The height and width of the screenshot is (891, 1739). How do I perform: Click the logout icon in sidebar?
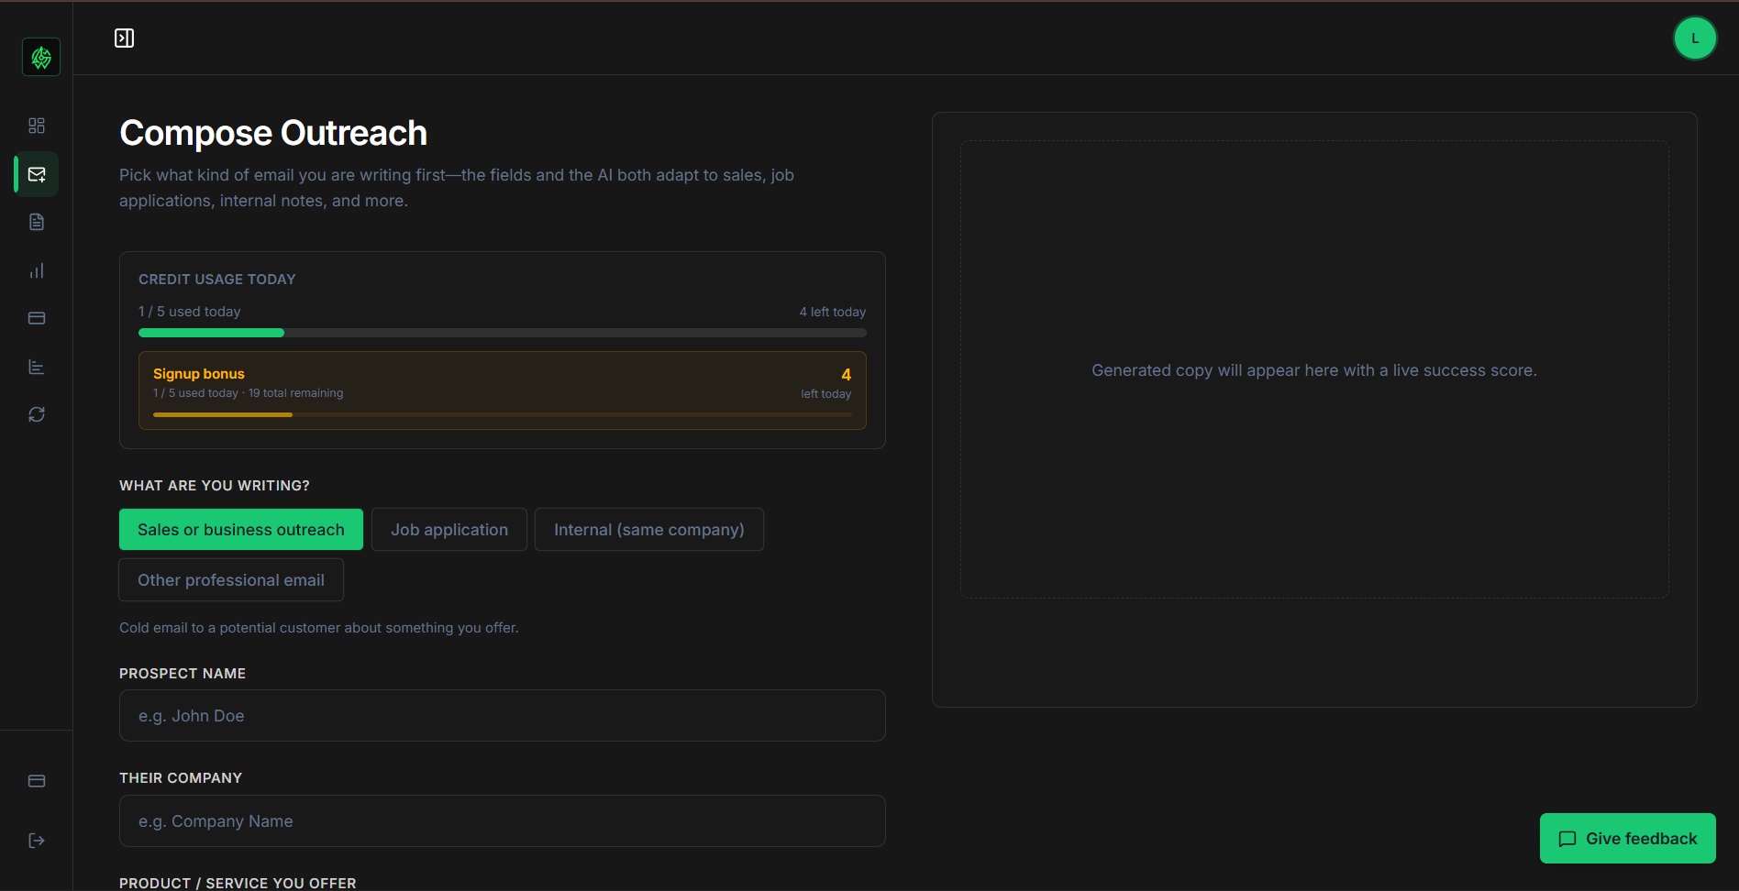pyautogui.click(x=37, y=841)
